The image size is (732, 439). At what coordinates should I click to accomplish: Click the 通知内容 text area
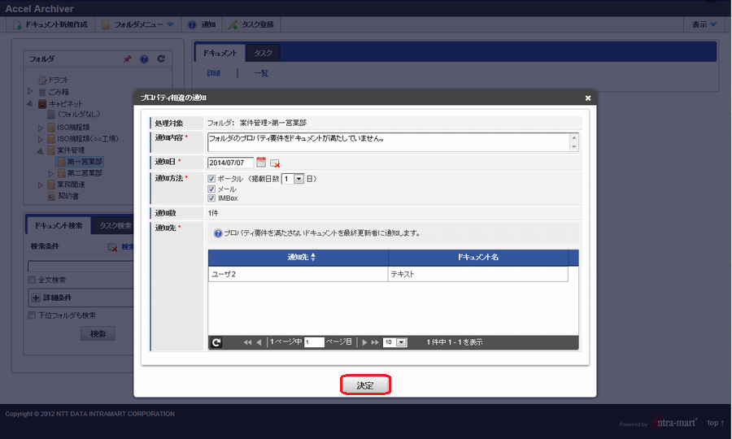[x=389, y=141]
